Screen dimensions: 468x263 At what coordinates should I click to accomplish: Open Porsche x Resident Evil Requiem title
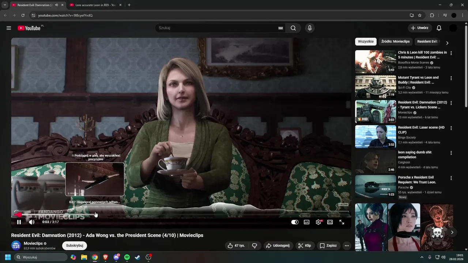pos(417,180)
